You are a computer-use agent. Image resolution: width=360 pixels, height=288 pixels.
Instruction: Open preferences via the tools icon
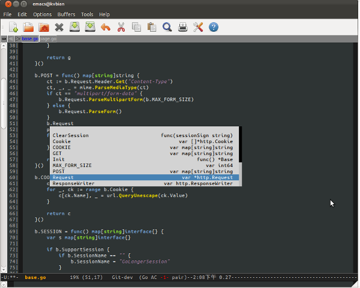coord(198,27)
